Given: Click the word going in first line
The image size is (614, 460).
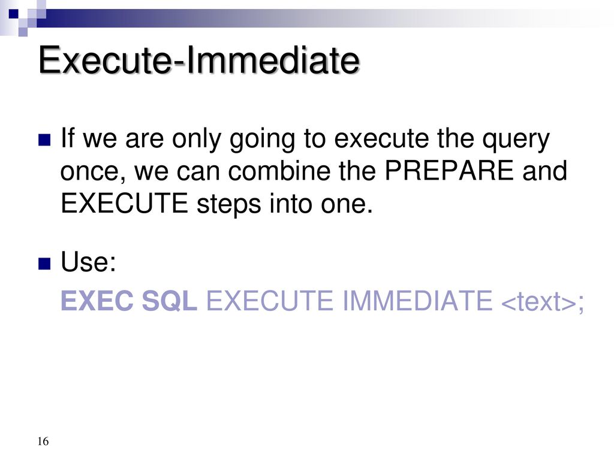Looking at the screenshot, I should 263,140.
